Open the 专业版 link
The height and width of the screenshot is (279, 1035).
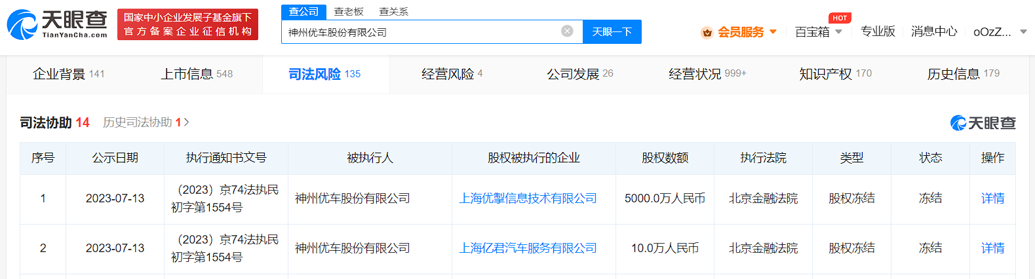878,31
